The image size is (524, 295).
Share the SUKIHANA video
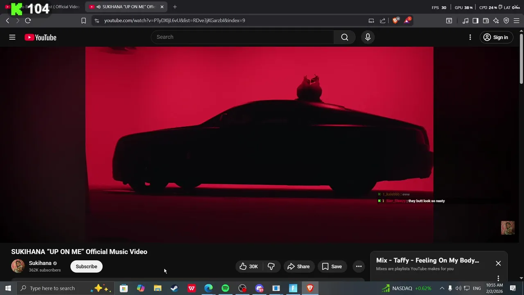[299, 267]
